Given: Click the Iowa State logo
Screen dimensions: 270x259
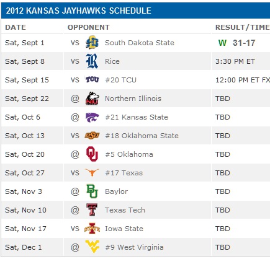Looking at the screenshot, I should [92, 228].
